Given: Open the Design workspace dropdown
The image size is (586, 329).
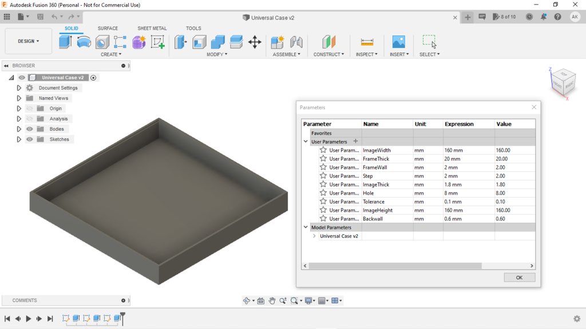Looking at the screenshot, I should 29,41.
